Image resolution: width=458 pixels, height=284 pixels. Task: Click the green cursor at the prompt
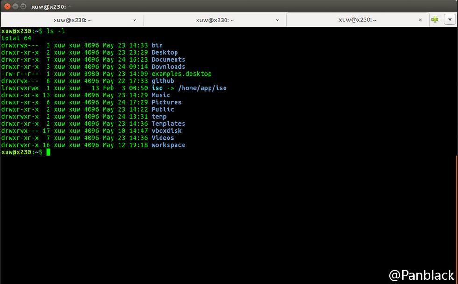coord(48,152)
